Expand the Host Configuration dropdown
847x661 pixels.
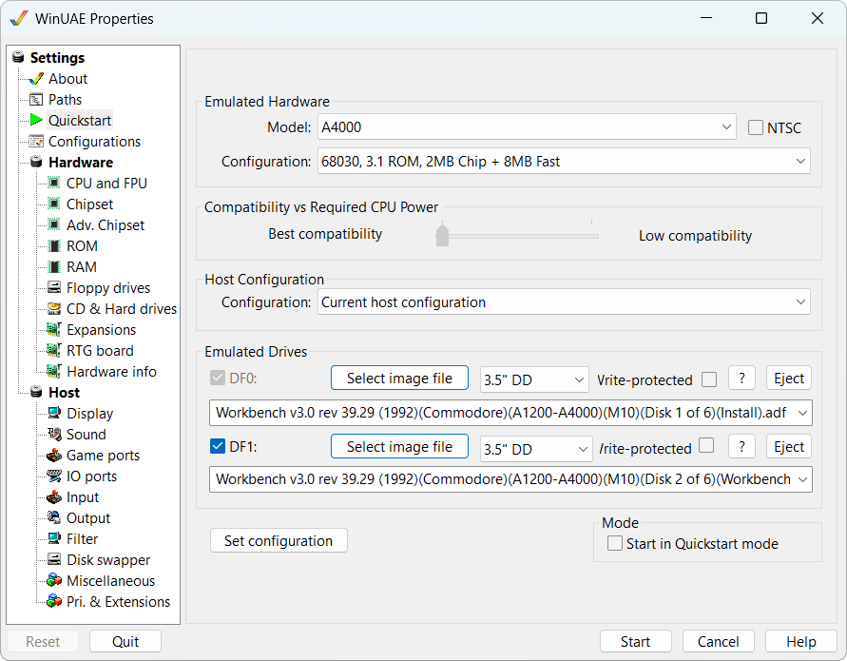tap(564, 302)
